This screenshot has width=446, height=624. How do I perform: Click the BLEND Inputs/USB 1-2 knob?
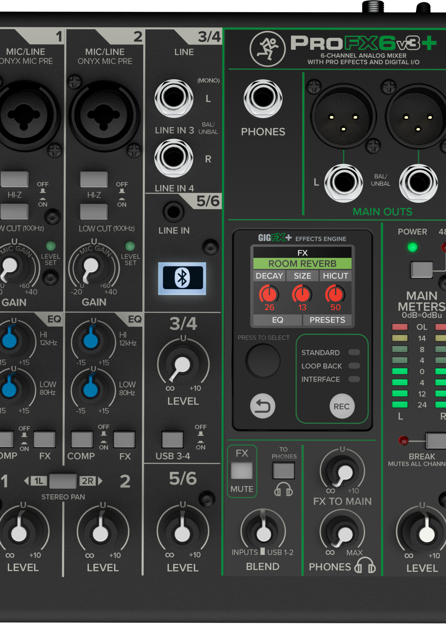pos(263,532)
